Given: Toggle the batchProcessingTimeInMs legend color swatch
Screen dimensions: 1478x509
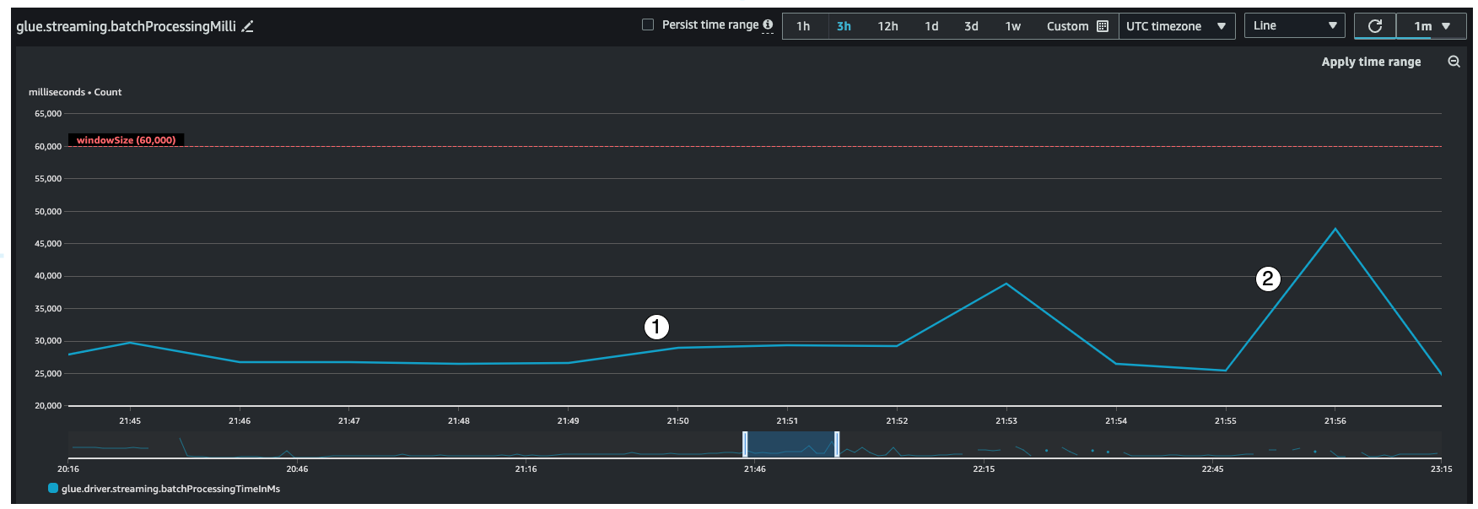Looking at the screenshot, I should pyautogui.click(x=53, y=489).
